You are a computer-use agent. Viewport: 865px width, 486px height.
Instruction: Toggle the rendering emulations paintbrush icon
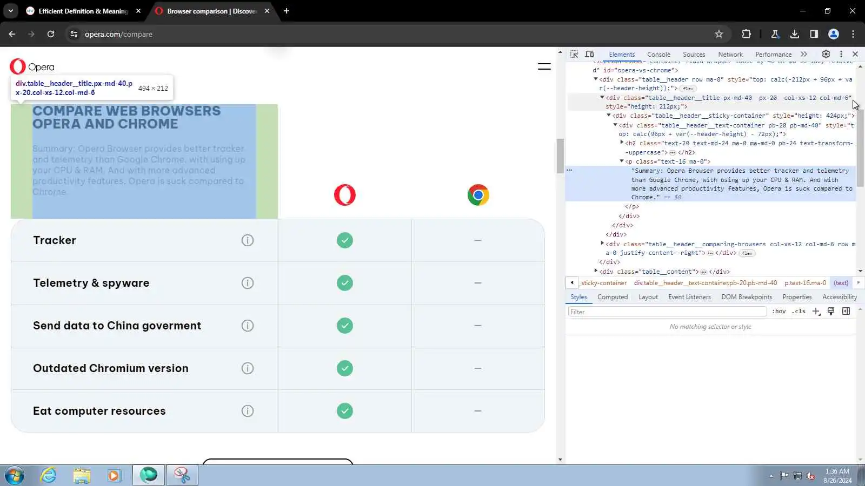pos(831,312)
